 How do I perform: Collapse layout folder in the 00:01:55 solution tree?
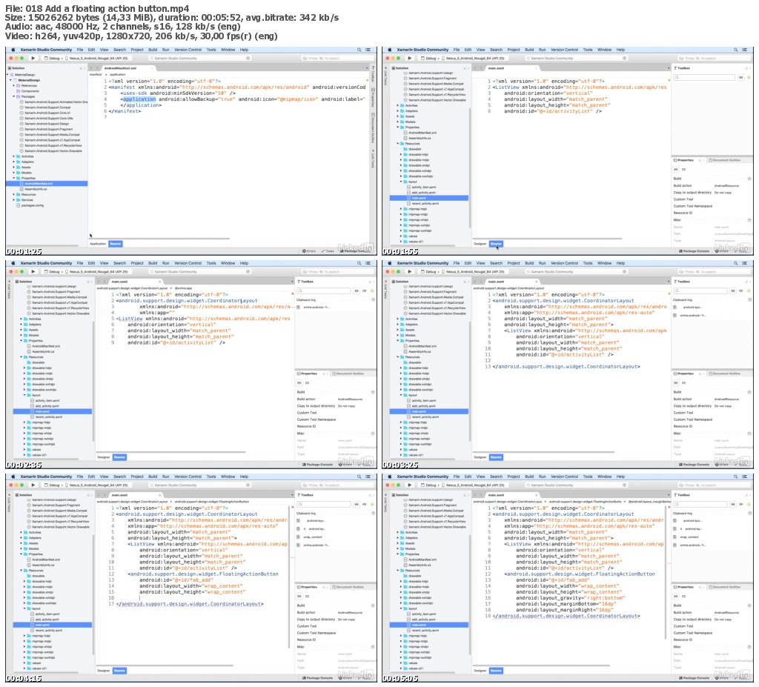[402, 182]
